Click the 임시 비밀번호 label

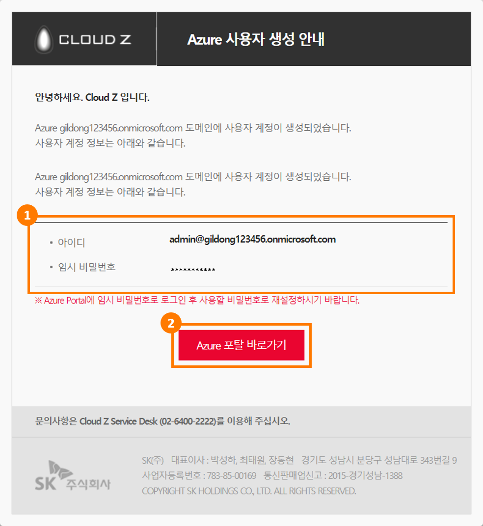click(87, 267)
